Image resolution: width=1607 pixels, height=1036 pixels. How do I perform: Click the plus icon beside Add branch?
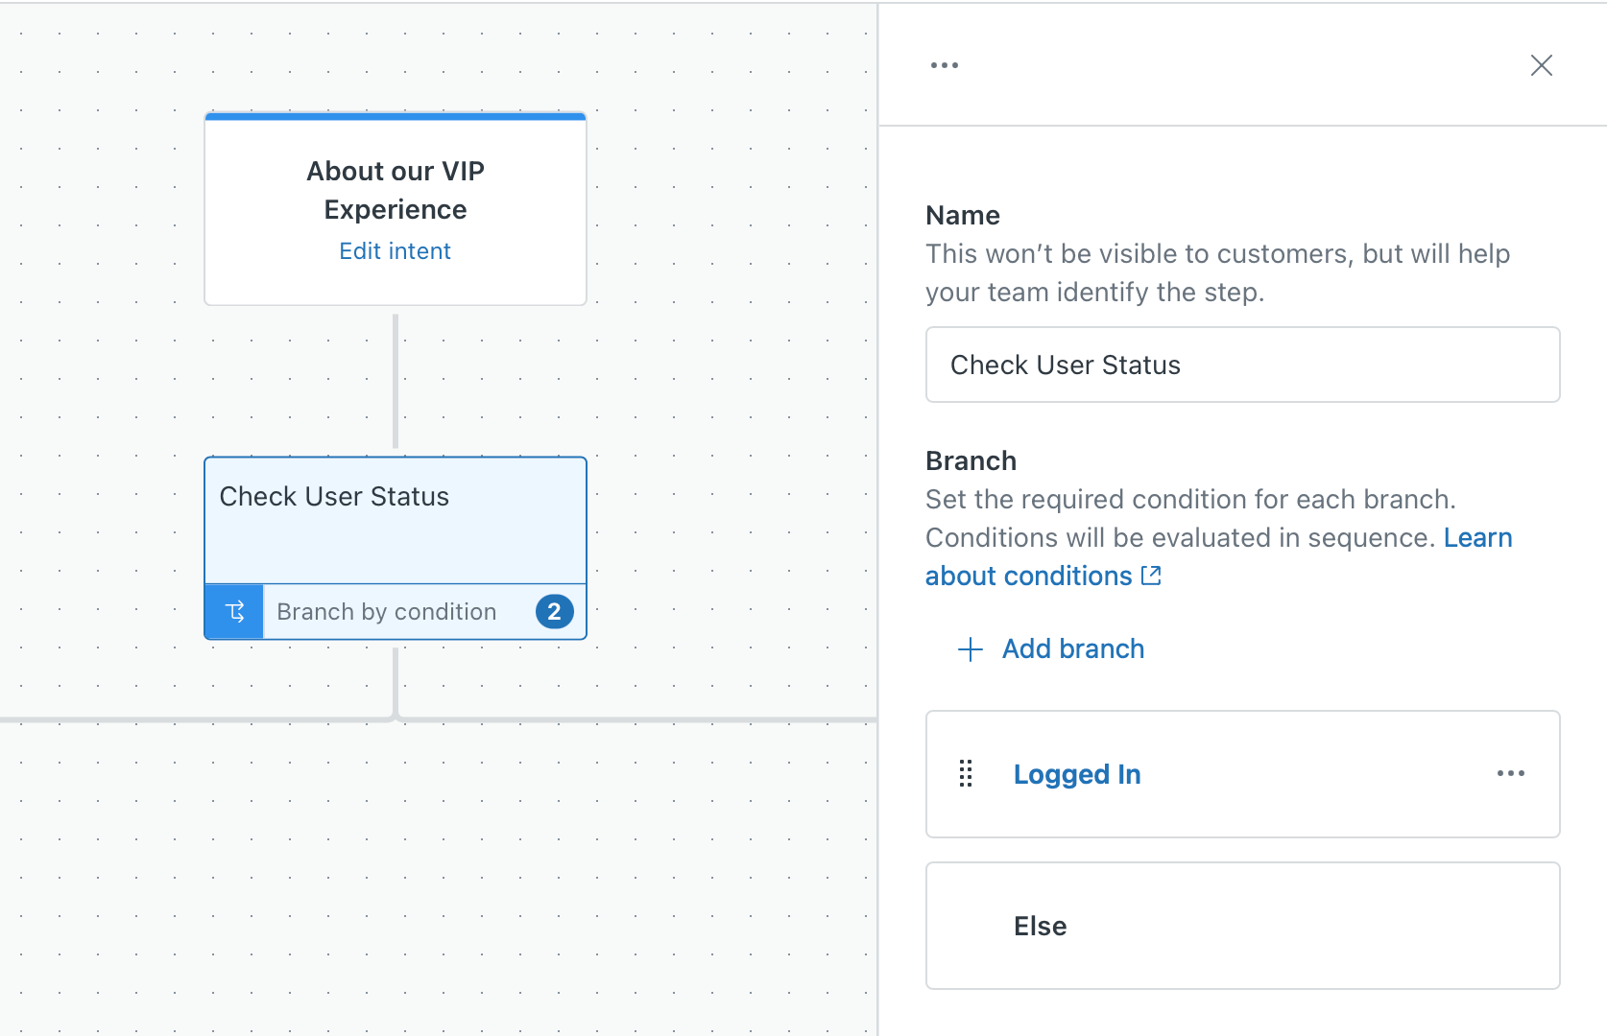971,649
